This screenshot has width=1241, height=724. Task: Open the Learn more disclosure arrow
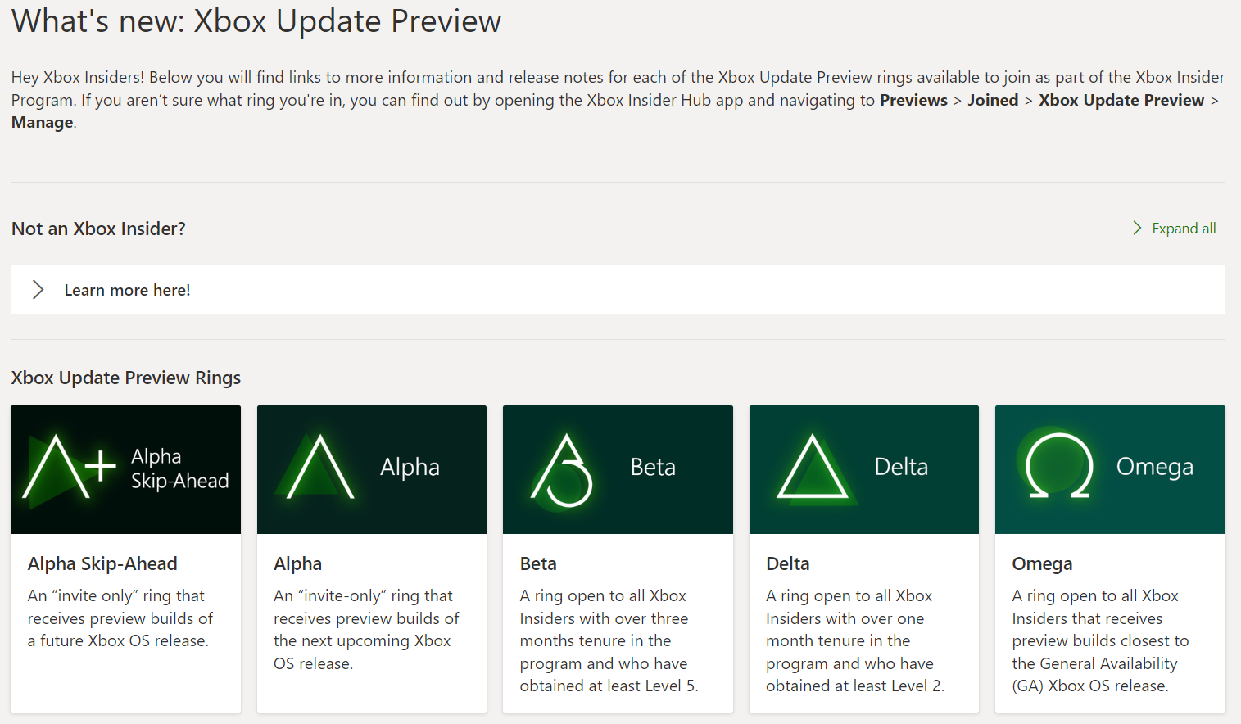click(x=38, y=289)
